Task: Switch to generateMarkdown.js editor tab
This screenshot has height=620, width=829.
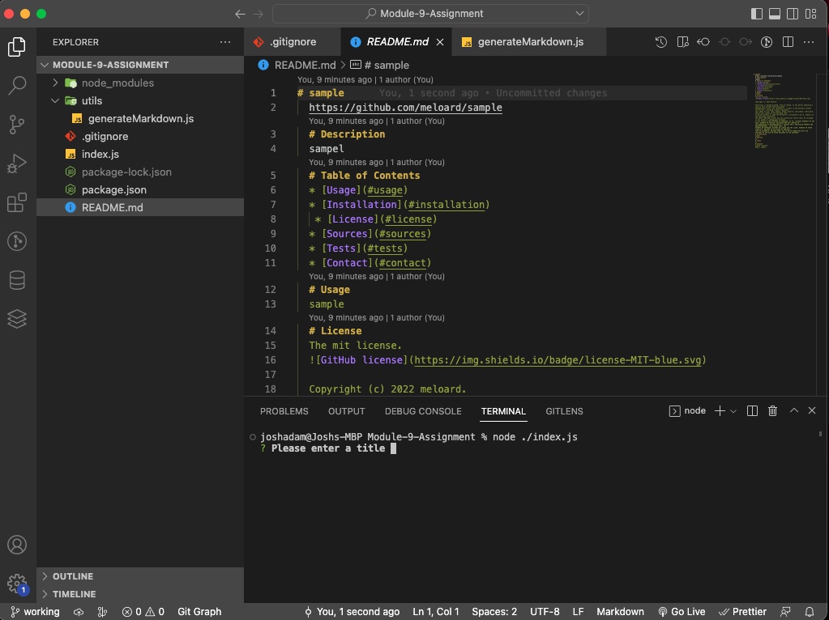Action: (528, 42)
